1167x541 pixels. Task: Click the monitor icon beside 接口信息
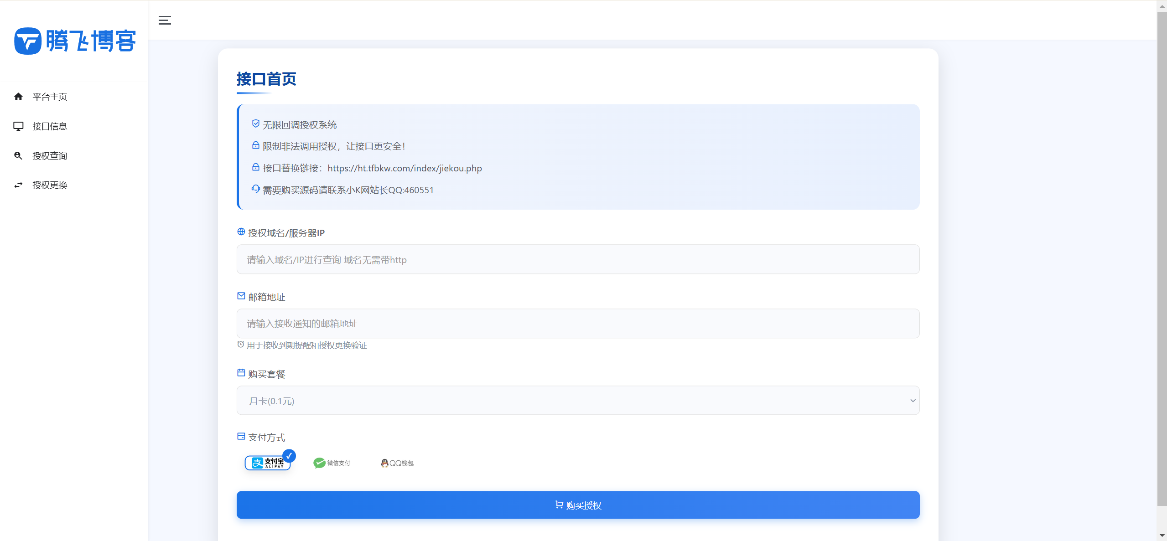[18, 126]
